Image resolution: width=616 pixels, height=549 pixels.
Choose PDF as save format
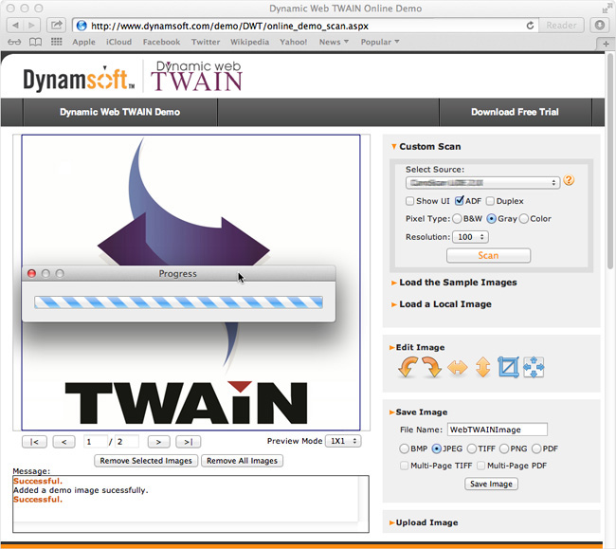click(536, 448)
